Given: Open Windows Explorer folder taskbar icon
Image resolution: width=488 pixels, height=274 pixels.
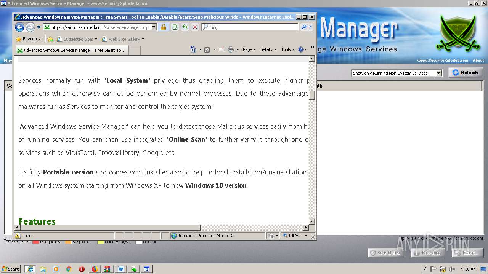Looking at the screenshot, I should (43, 269).
